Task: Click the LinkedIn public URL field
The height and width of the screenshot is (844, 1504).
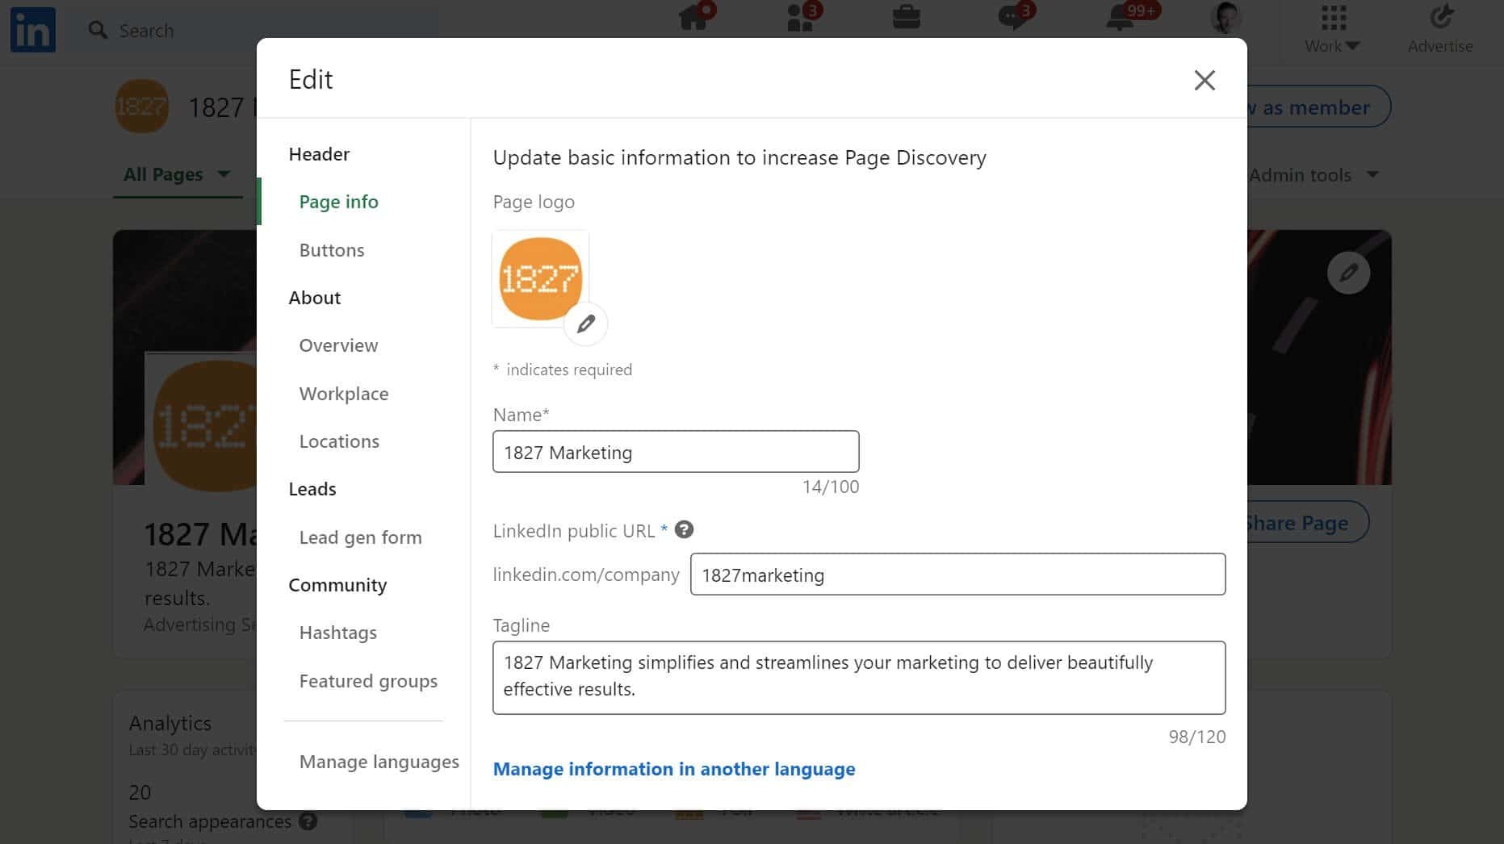Action: click(957, 575)
